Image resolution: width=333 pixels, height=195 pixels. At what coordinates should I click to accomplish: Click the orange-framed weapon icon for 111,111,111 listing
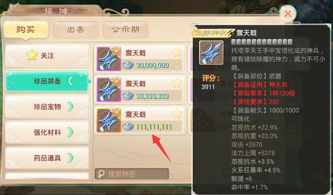(109, 120)
